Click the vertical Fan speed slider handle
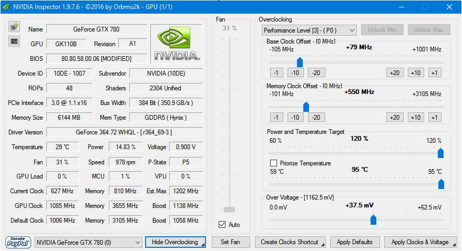This screenshot has width=462, height=251. tap(229, 210)
